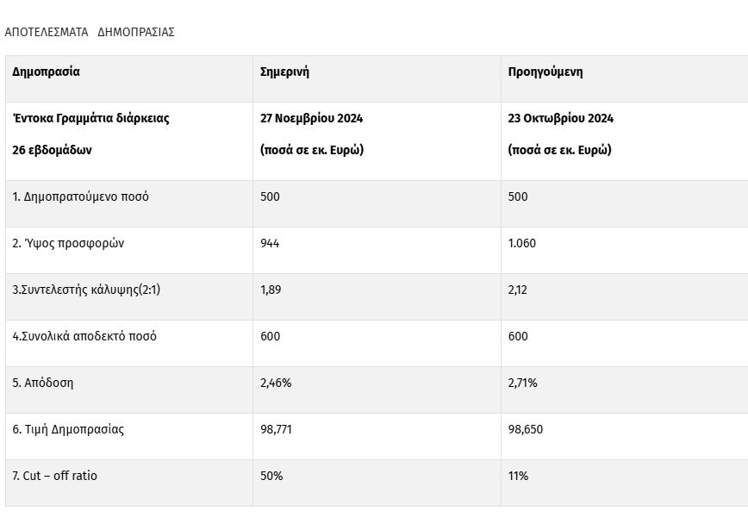Select the Συντελεστής κάλυψης row label
This screenshot has width=748, height=530.
coord(86,290)
